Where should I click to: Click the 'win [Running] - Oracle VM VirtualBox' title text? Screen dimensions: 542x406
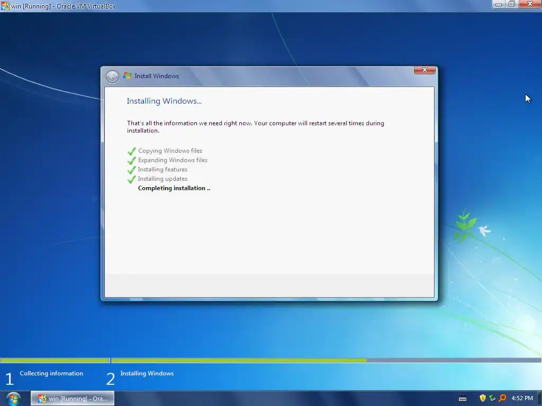(64, 6)
